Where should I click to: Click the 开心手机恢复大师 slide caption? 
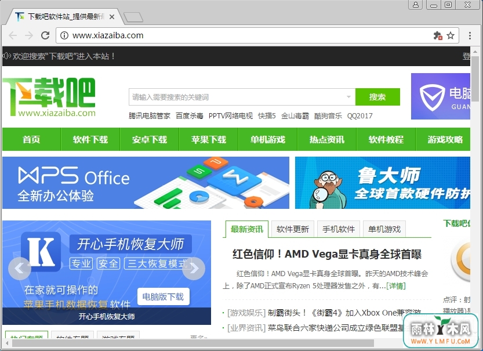coord(107,317)
